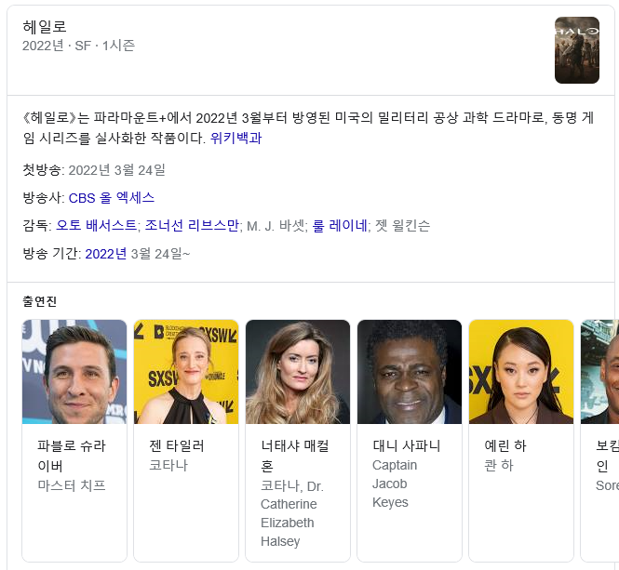Open the CBS 올 엑세스 broadcaster link
The width and height of the screenshot is (619, 570).
pos(112,198)
